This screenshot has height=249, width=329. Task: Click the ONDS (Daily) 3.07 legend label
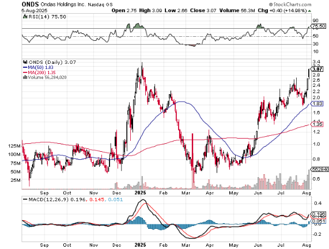pyautogui.click(x=52, y=62)
